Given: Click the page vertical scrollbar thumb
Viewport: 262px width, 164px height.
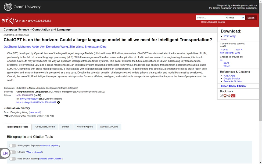Looking at the screenshot, I should (x=260, y=62).
